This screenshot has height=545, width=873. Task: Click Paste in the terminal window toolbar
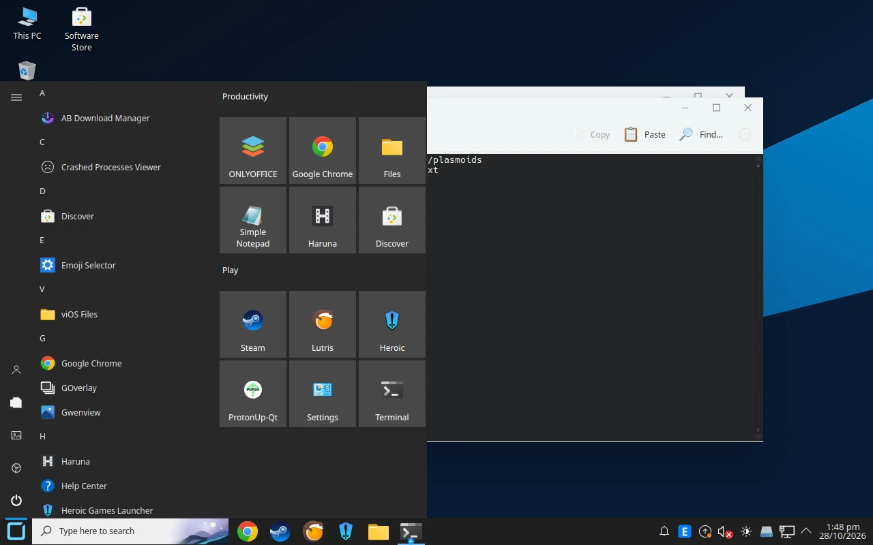click(645, 134)
